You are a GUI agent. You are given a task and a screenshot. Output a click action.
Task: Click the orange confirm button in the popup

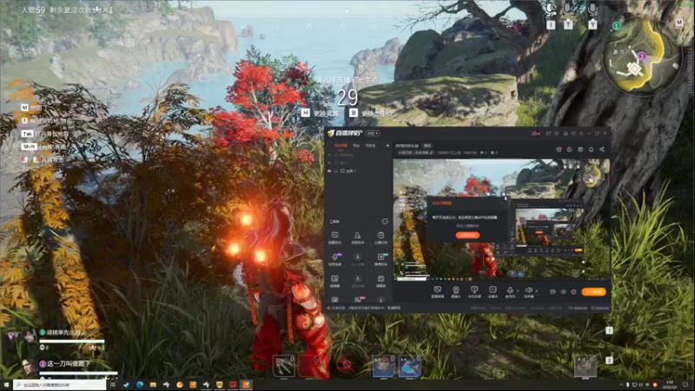pyautogui.click(x=467, y=235)
